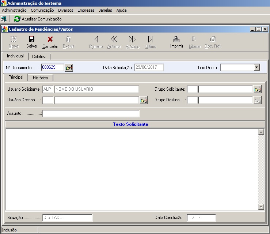Open the Empresas menu
This screenshot has width=270, height=234.
pos(86,10)
